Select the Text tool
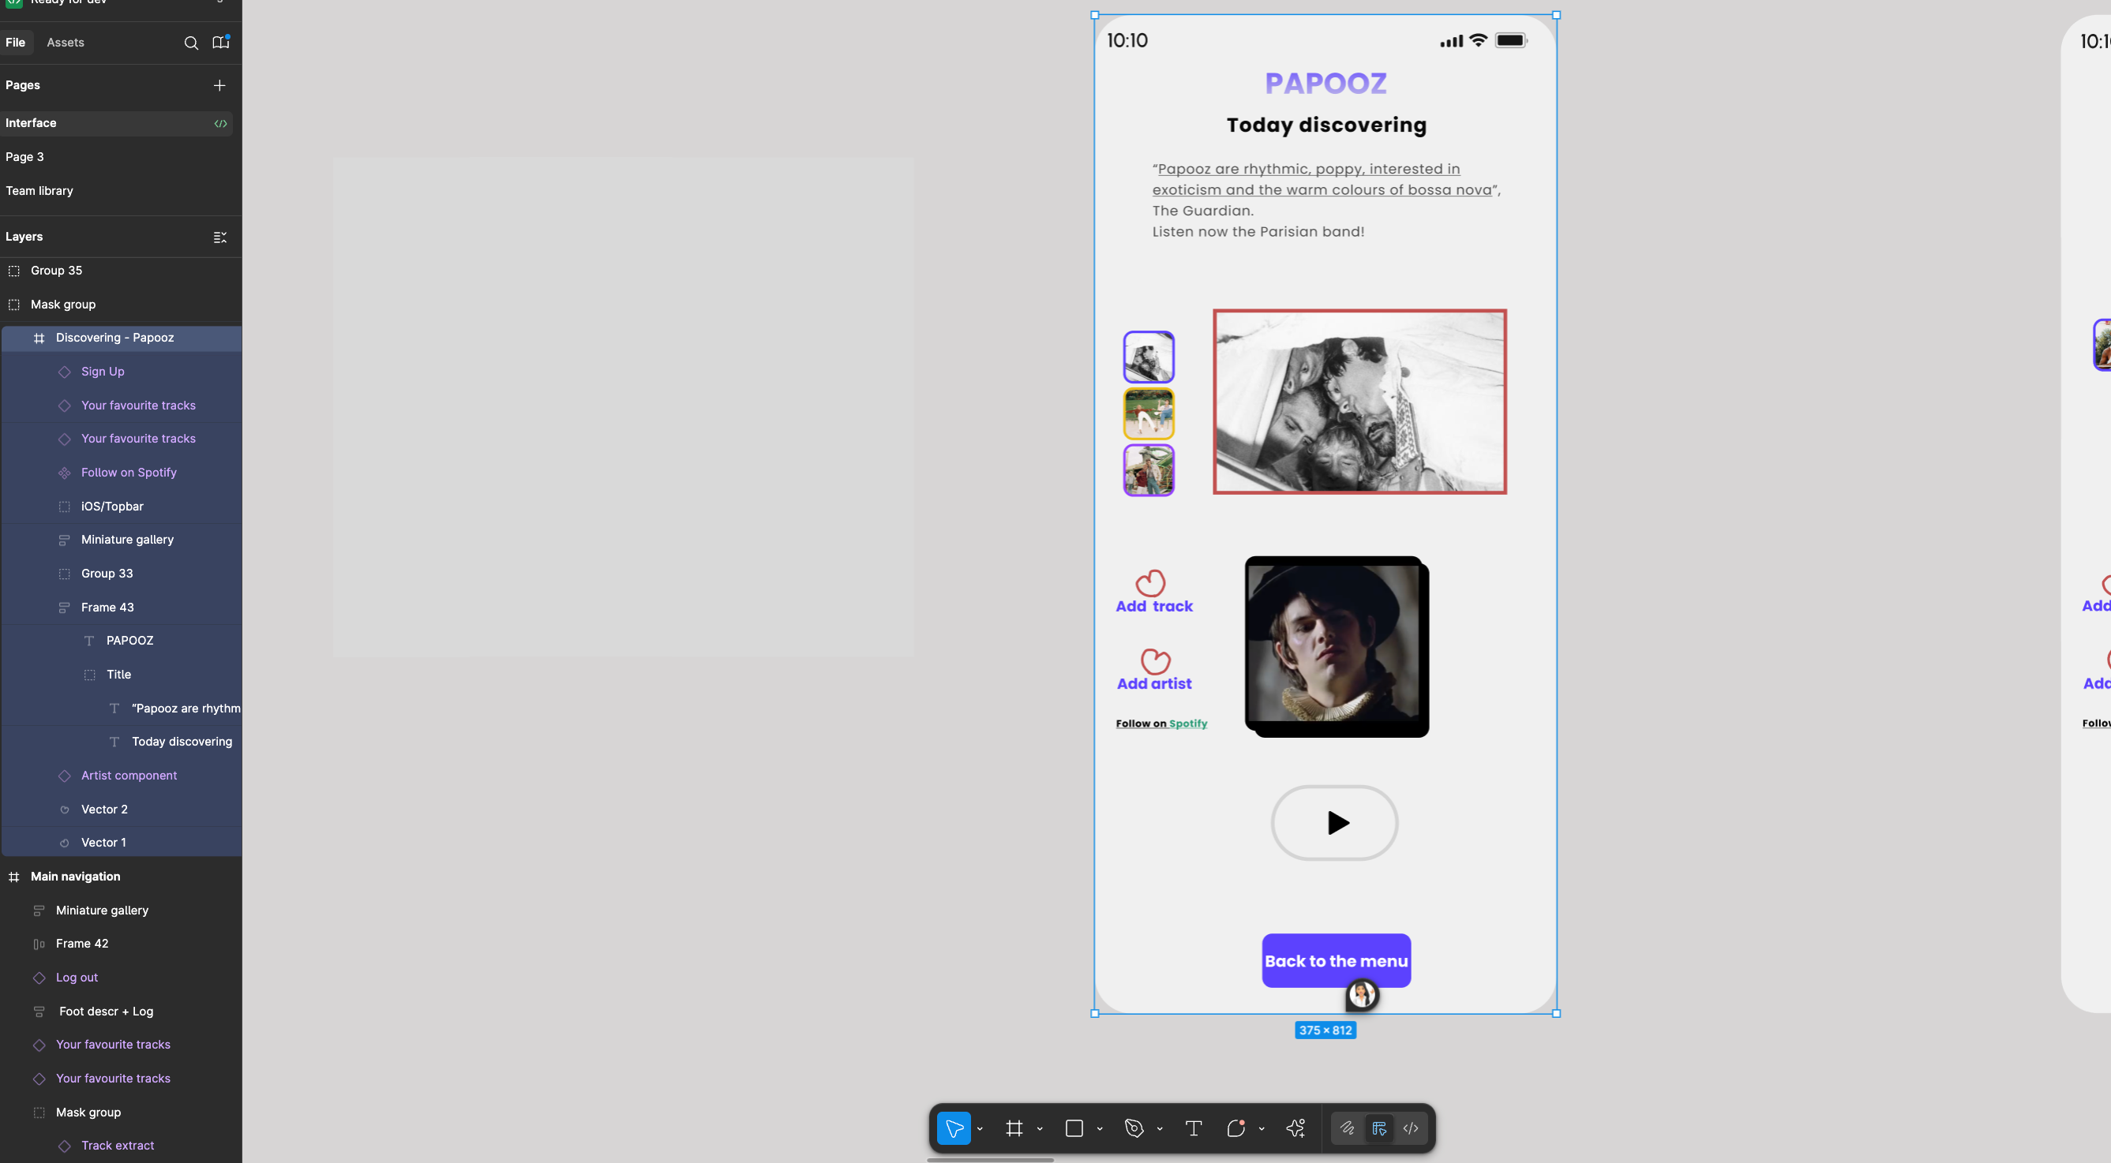The image size is (2111, 1163). click(x=1194, y=1128)
